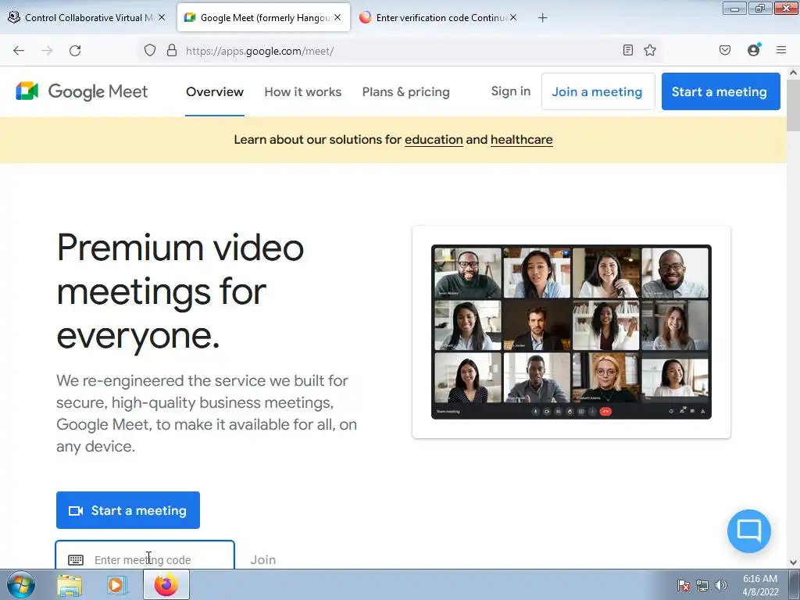The width and height of the screenshot is (800, 600).
Task: Bookmark this page with the star icon
Action: coord(649,50)
